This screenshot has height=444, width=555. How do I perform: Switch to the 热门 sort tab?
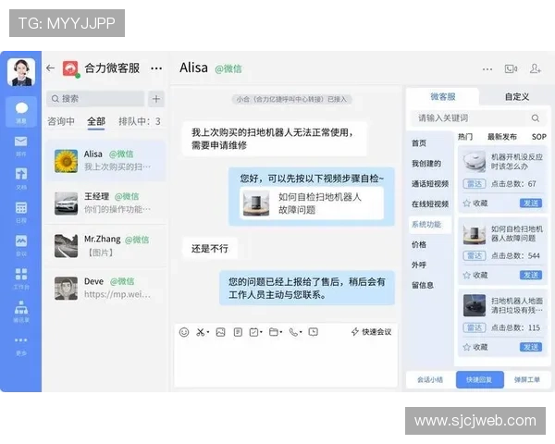pos(465,137)
